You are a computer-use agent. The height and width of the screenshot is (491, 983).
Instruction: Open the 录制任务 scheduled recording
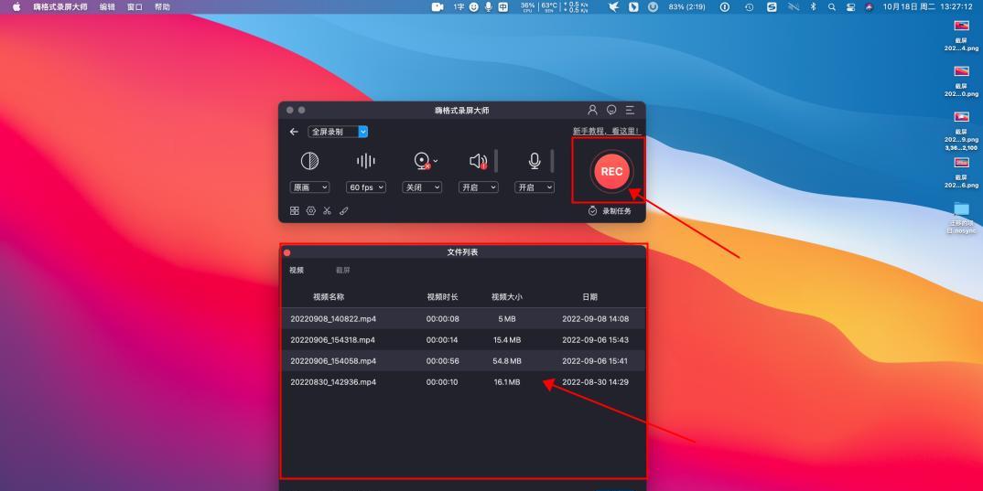(610, 211)
